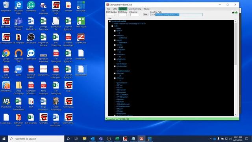Select the AeroAdmin desktop icon

(6, 87)
